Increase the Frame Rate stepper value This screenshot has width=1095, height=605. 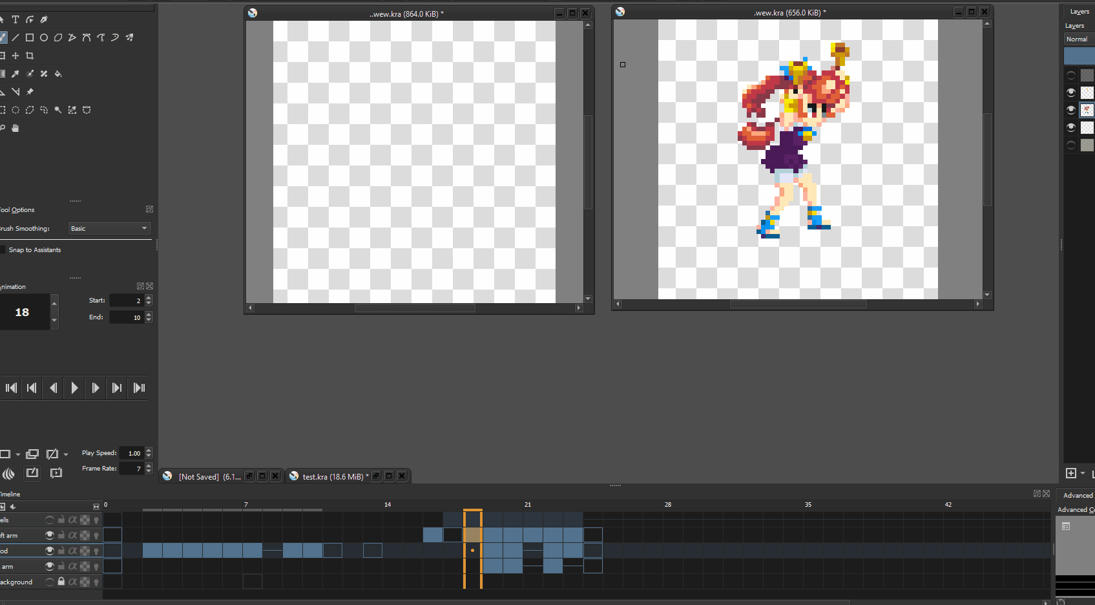149,465
